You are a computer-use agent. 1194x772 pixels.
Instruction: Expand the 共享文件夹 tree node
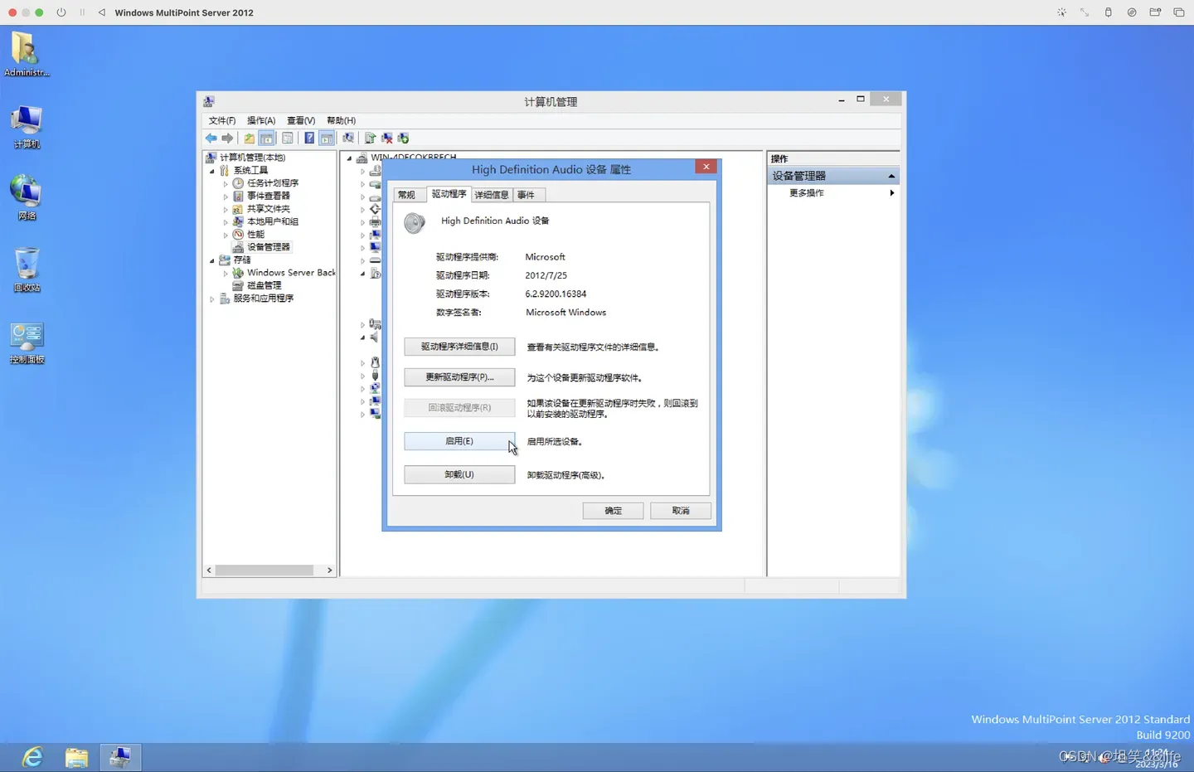coord(226,209)
